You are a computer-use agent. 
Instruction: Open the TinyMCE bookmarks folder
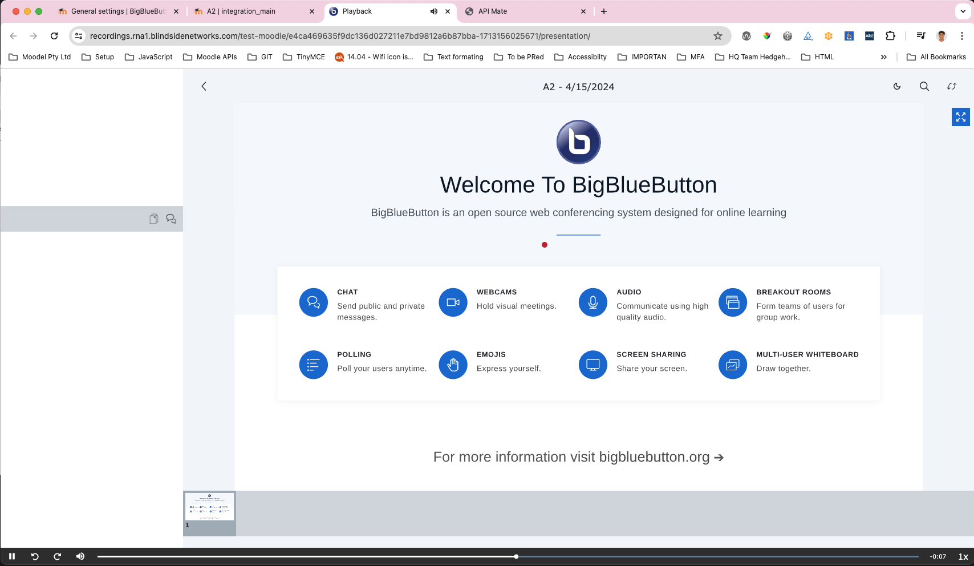click(x=304, y=57)
